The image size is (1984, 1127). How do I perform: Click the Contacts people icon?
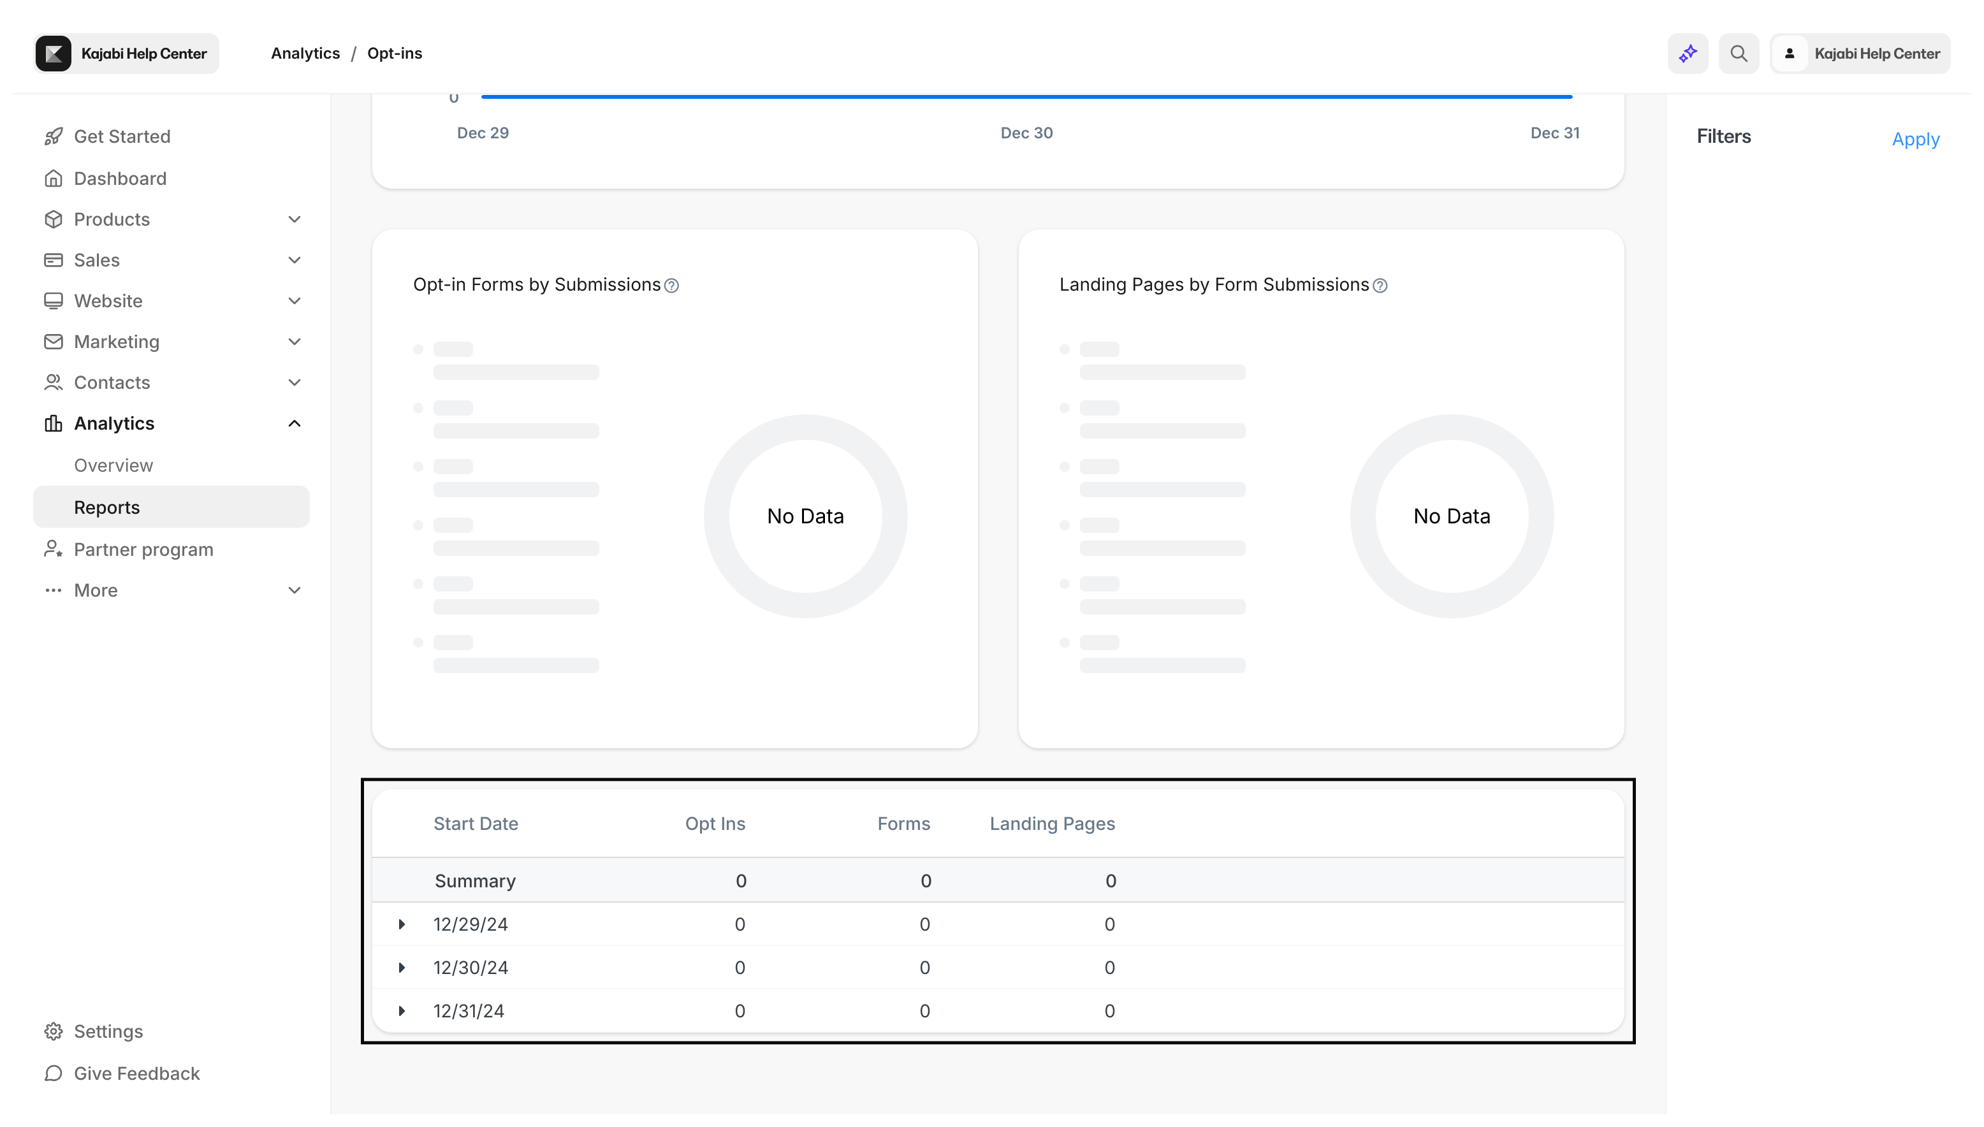coord(54,382)
